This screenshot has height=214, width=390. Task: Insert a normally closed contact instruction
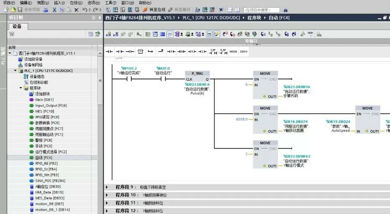coord(120,52)
